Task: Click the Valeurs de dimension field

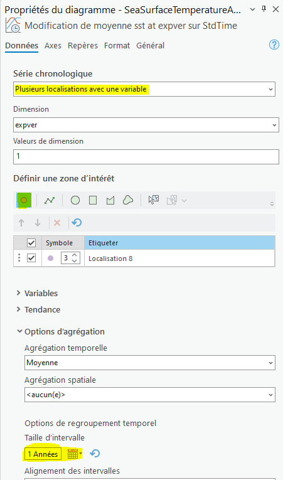Action: point(146,156)
